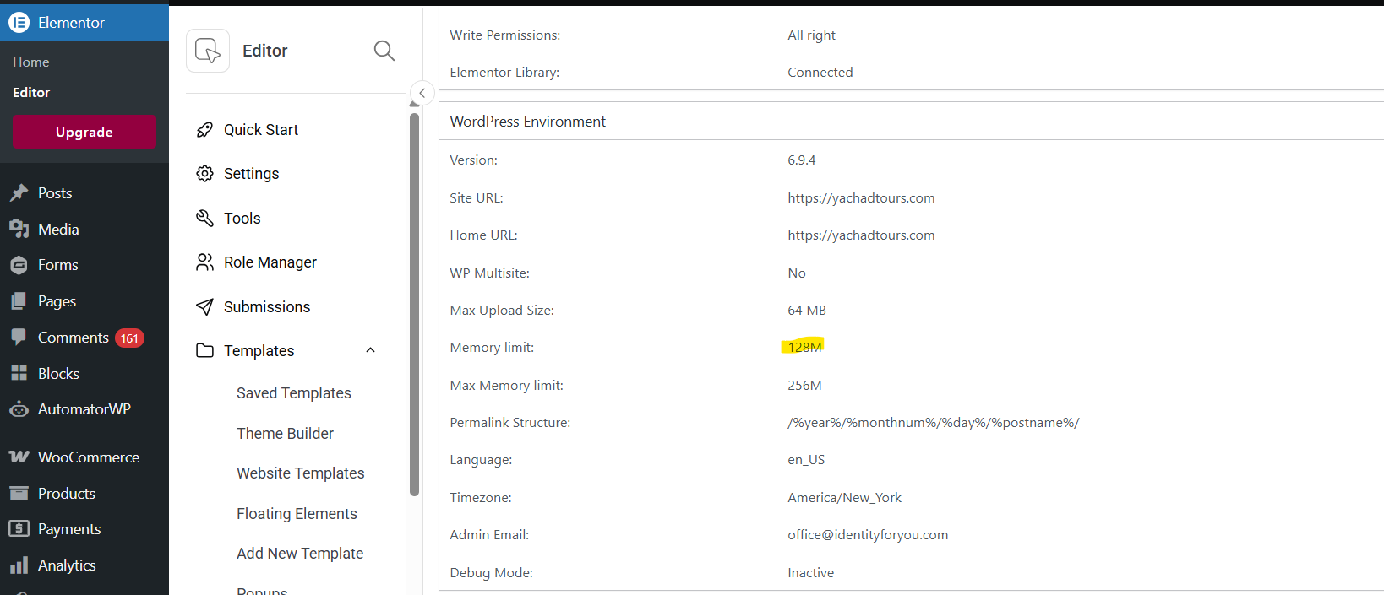Viewport: 1384px width, 595px height.
Task: Collapse the Templates section chevron
Action: click(x=370, y=350)
